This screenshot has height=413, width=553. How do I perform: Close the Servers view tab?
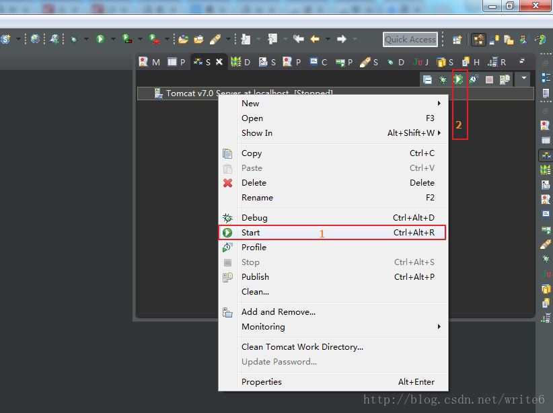coord(219,62)
